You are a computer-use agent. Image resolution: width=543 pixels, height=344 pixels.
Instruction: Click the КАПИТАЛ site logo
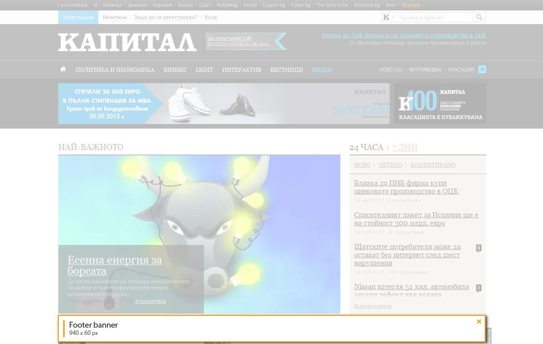127,42
